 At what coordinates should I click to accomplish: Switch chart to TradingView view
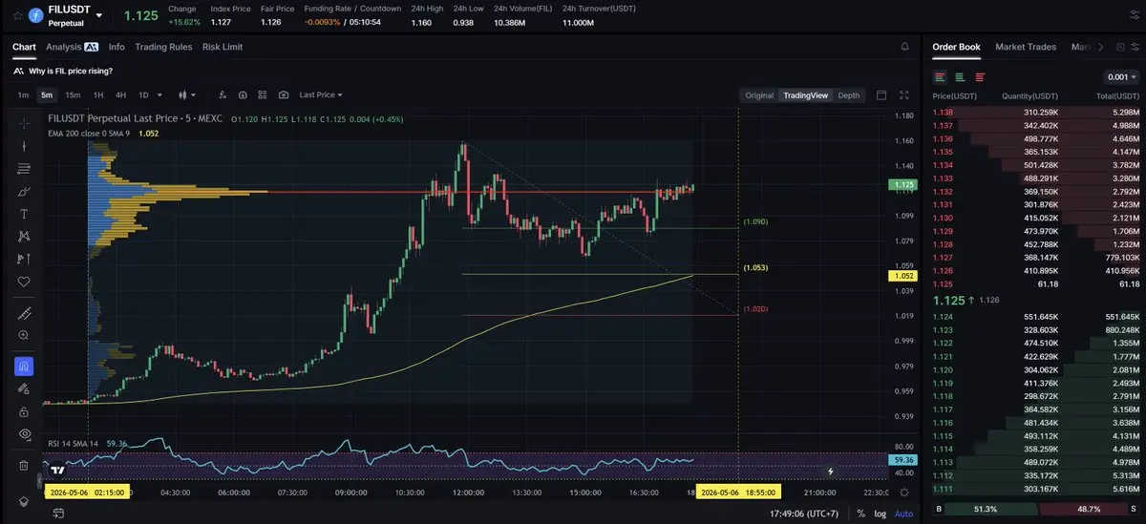[x=805, y=95]
